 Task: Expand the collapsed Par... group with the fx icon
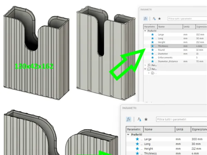pyautogui.click(x=145, y=65)
